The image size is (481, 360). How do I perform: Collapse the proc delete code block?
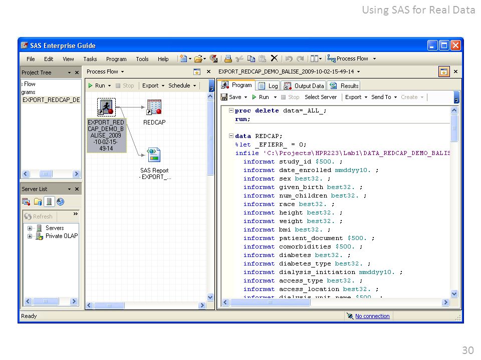click(x=231, y=110)
